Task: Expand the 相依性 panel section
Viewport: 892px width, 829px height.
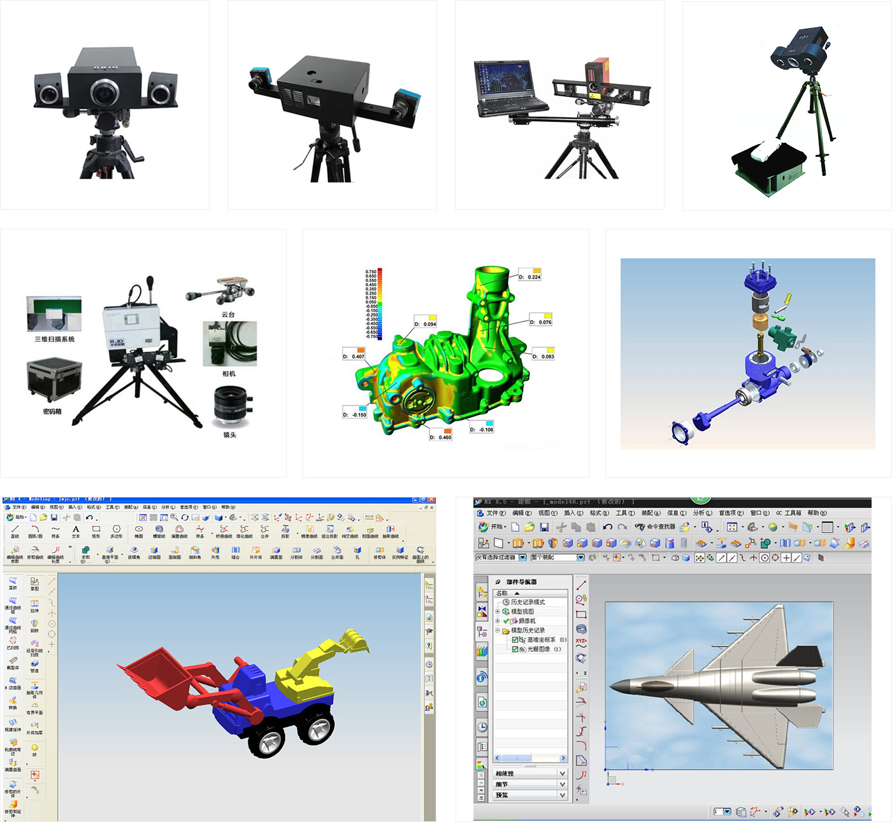Action: pos(562,774)
